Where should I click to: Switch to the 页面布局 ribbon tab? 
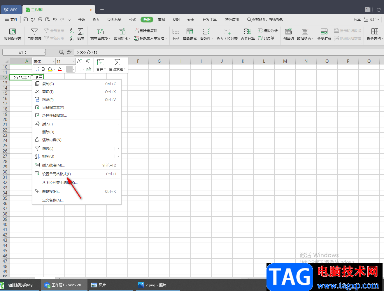click(x=114, y=20)
